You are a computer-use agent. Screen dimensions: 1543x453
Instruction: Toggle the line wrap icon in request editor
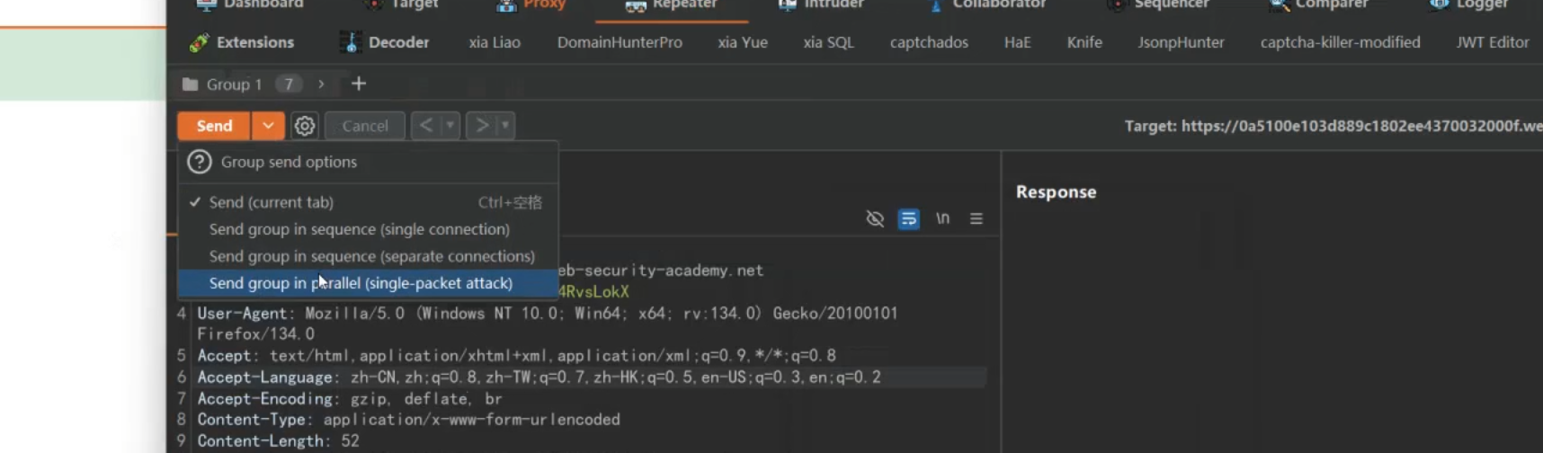(908, 218)
